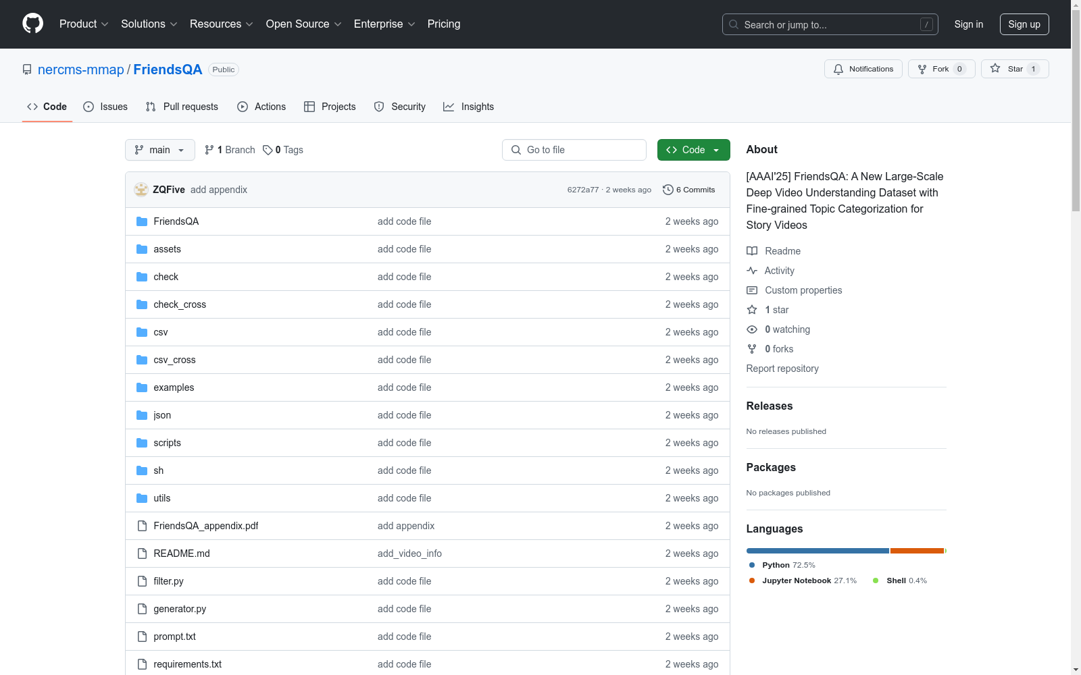Viewport: 1081px width, 675px height.
Task: Open commit hash 6272a77
Action: [583, 190]
